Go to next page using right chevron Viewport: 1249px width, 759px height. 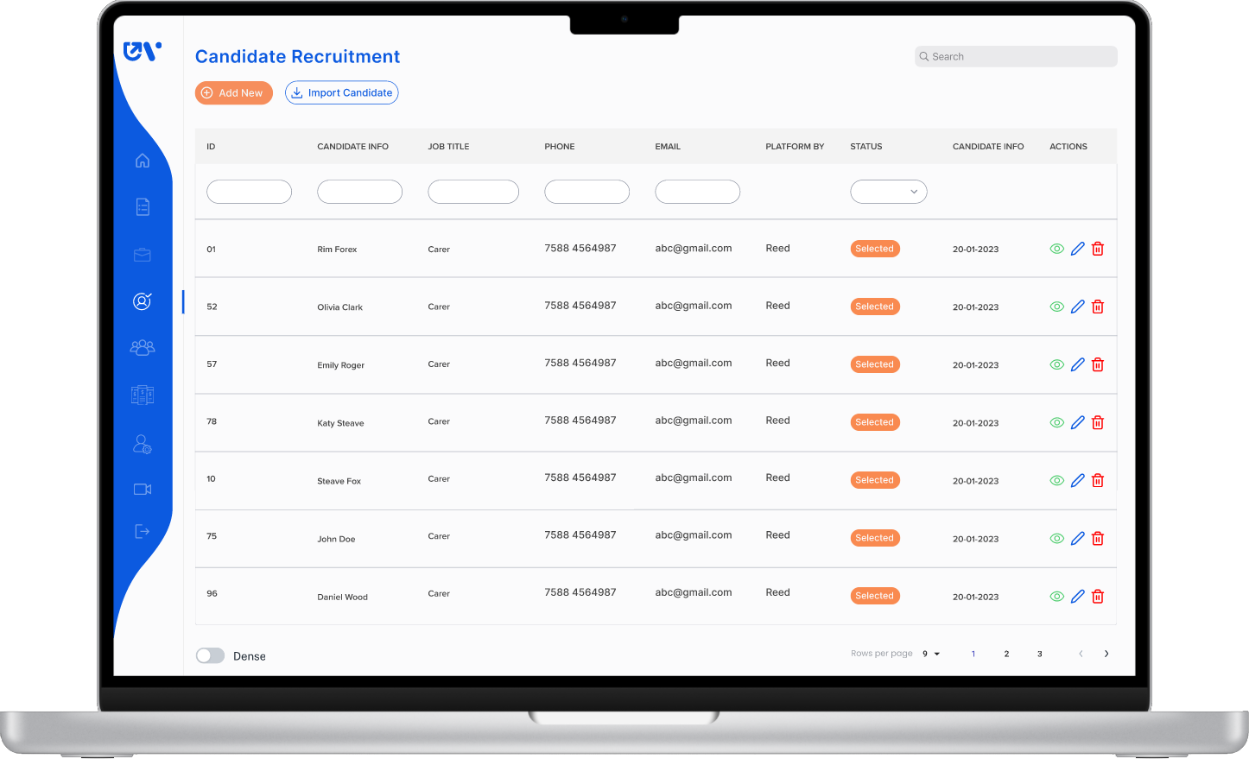[x=1106, y=654]
